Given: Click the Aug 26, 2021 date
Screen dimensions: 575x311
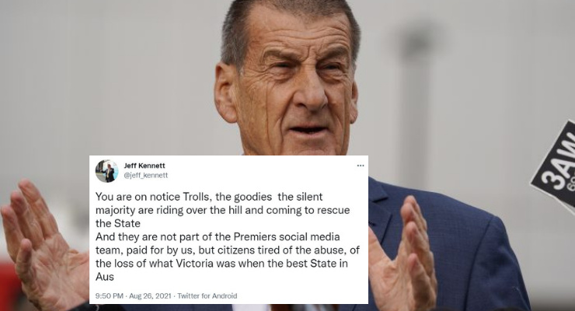Looking at the screenshot, I should coord(150,296).
